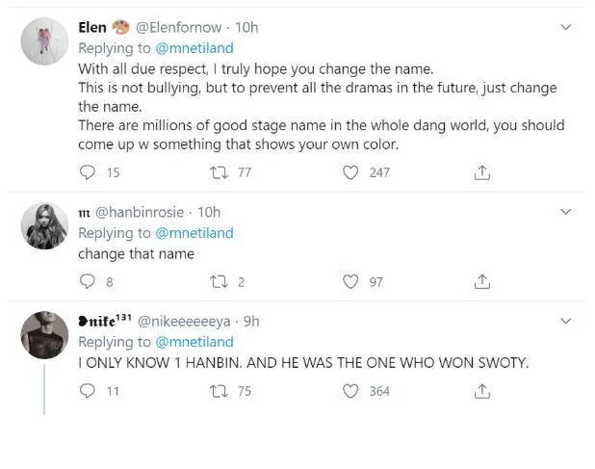This screenshot has width=595, height=469.
Task: Retweet Elen's tweet about changing name
Action: click(x=219, y=172)
